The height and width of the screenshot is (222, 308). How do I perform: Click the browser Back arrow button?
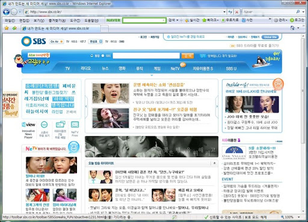coord(7,12)
